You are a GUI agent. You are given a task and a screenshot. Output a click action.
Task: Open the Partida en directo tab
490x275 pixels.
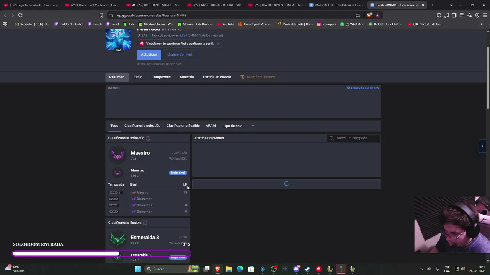217,77
